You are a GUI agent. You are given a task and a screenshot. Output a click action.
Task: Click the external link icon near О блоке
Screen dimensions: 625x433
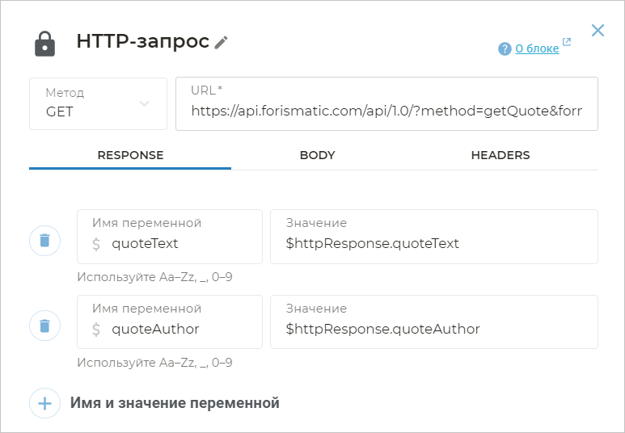coord(566,43)
